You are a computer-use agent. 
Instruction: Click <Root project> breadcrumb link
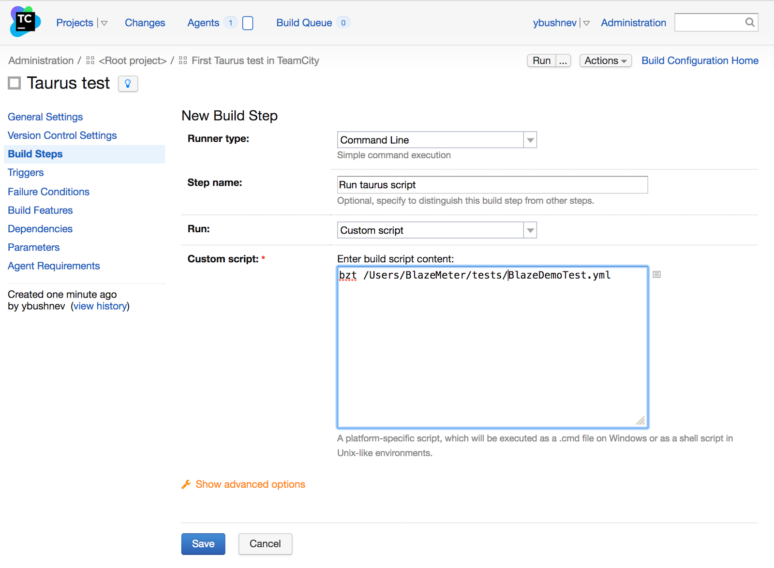click(133, 60)
